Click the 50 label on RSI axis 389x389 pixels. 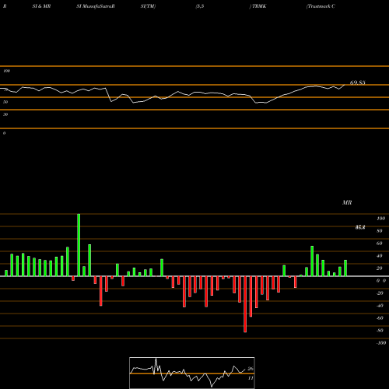tap(5, 102)
